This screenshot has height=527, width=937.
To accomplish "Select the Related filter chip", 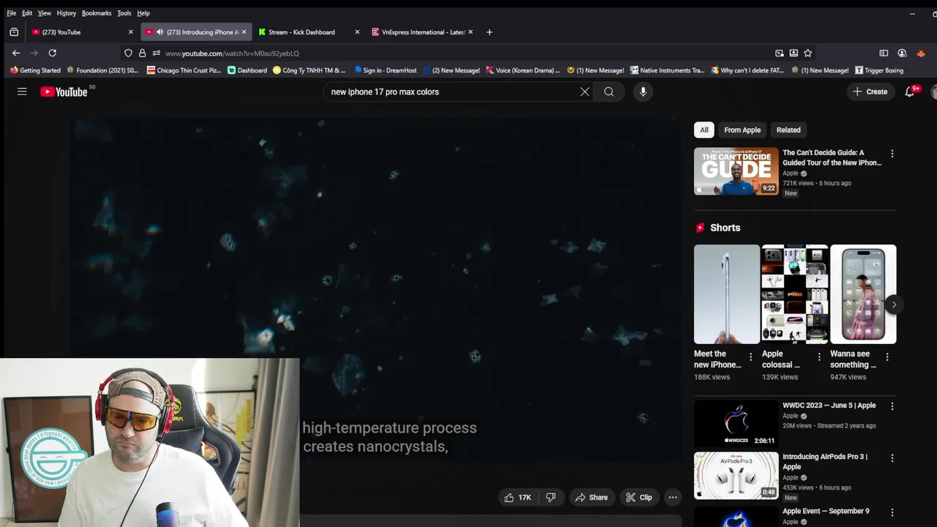I will (x=788, y=130).
